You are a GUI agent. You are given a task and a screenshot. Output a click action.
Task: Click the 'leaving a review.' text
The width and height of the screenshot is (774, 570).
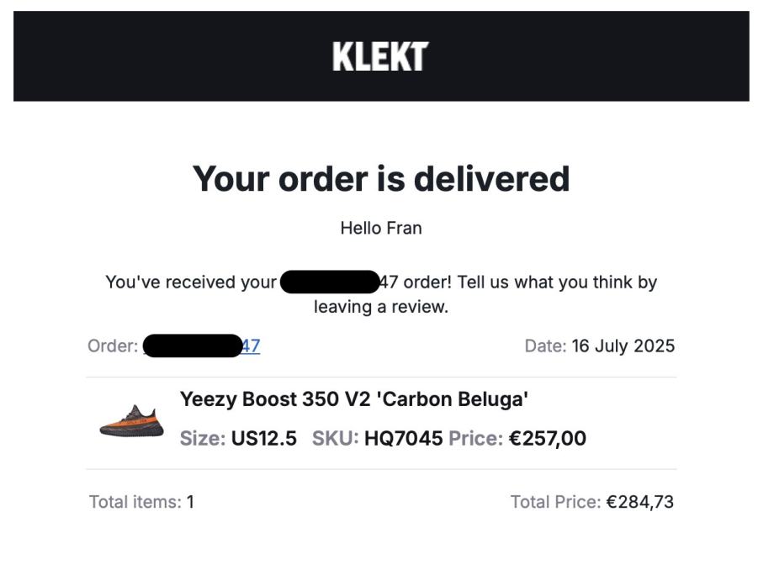coord(381,307)
